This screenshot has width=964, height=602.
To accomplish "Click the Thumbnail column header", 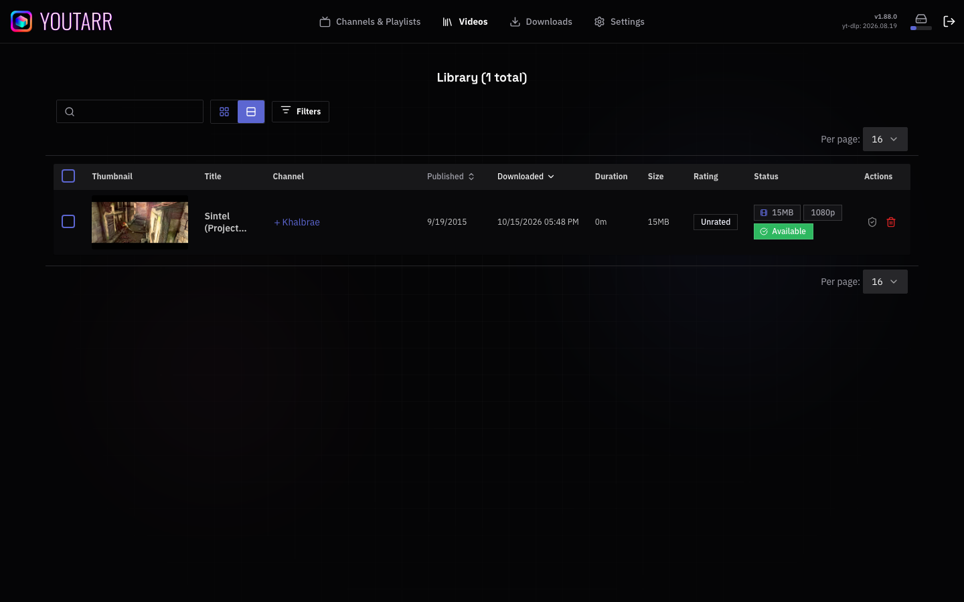I will tap(112, 177).
